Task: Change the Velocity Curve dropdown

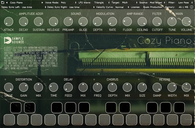Action: click(122, 7)
